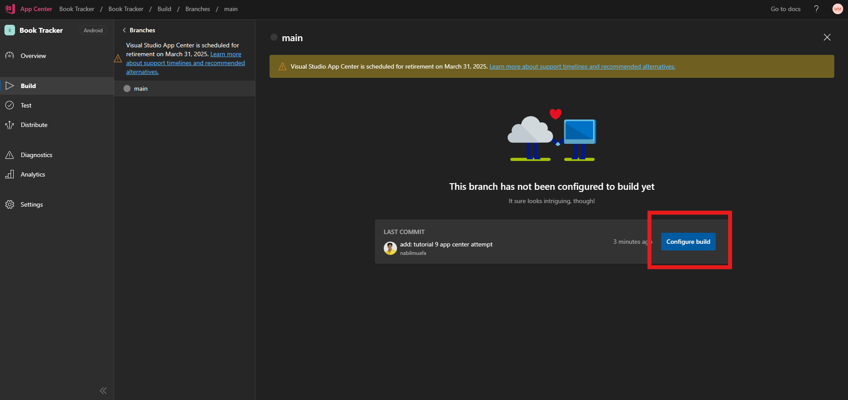This screenshot has width=848, height=400.
Task: Click the nabilmuafa author name
Action: click(413, 253)
